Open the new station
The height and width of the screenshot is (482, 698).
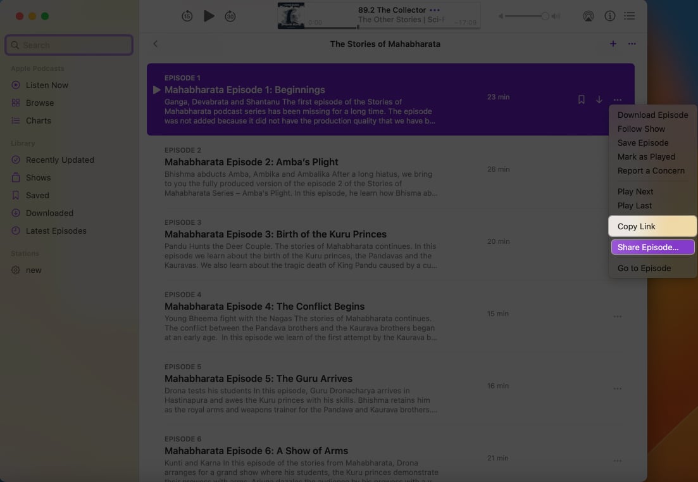[x=34, y=270]
